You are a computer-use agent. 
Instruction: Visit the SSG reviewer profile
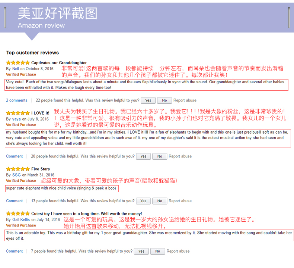[x=16, y=175]
